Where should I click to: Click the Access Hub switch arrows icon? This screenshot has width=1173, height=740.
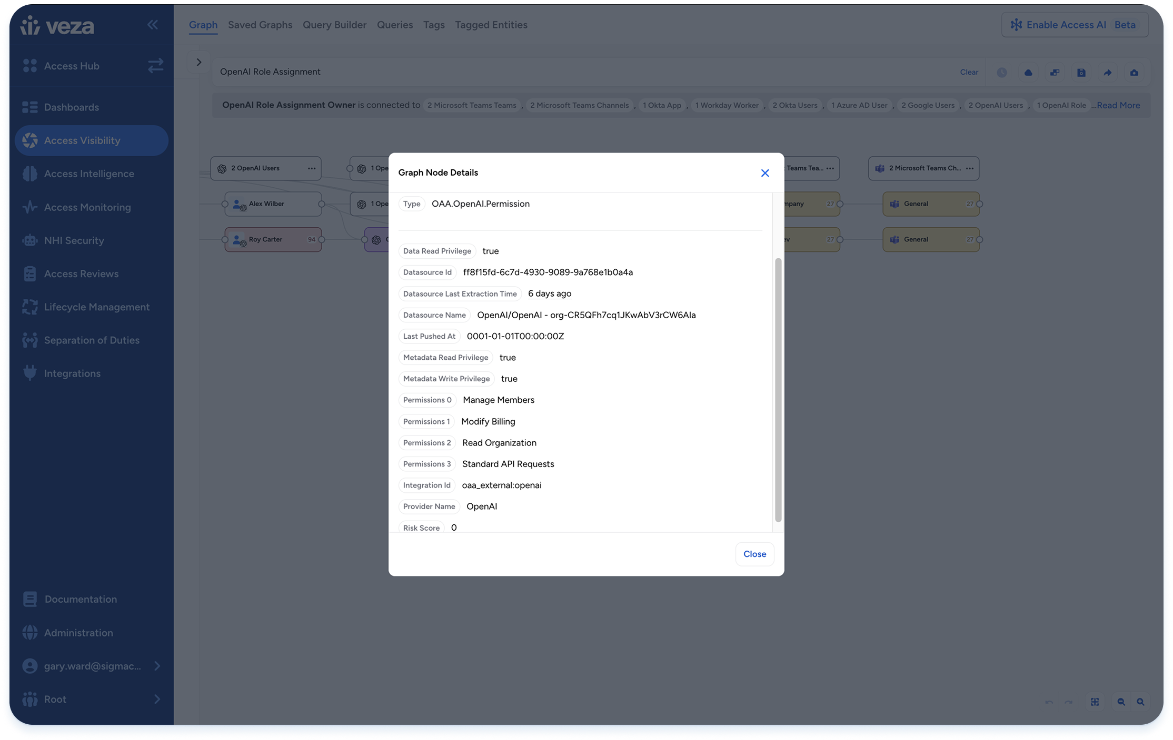155,66
